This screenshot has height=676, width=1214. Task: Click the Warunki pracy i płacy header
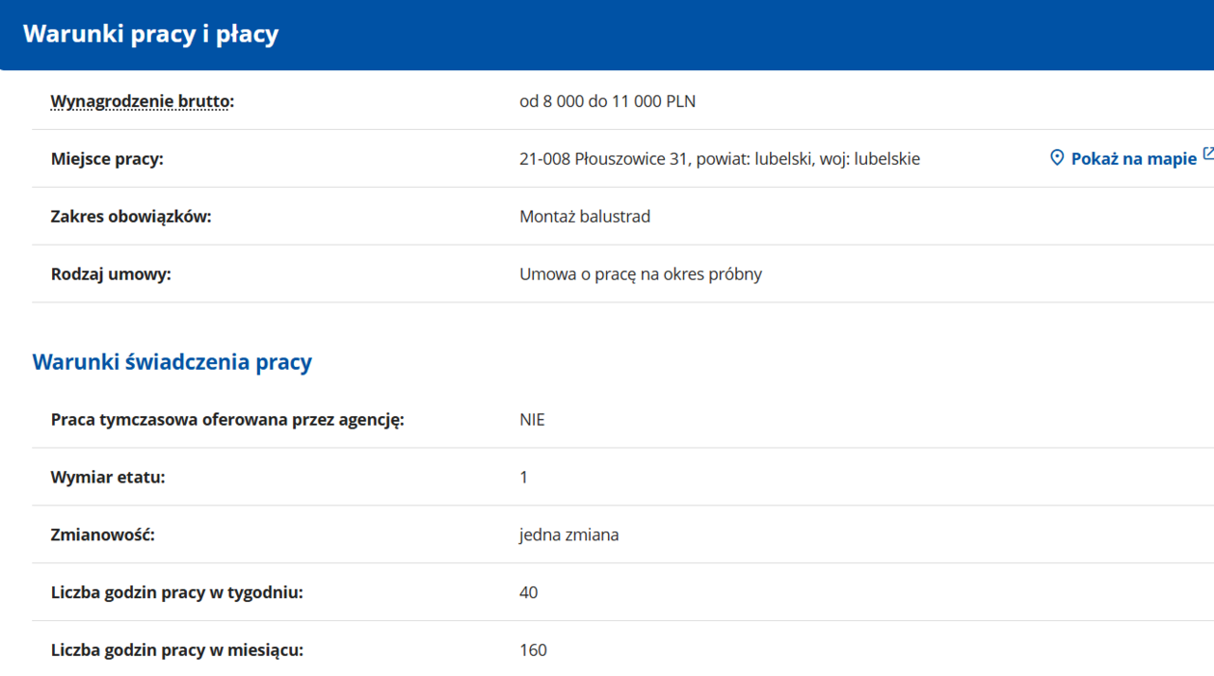151,34
